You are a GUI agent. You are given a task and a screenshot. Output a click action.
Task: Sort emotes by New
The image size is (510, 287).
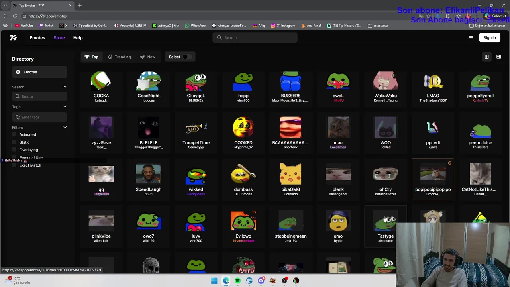click(x=148, y=57)
